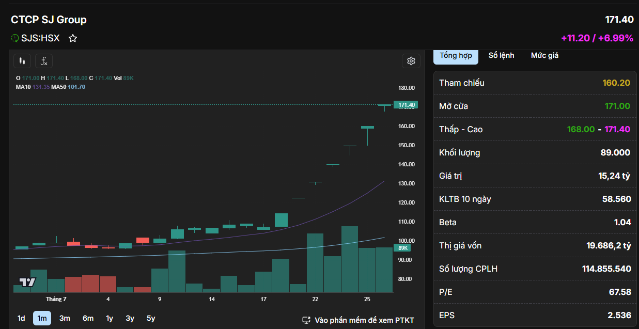
Task: Click the Giá trị value 15,24 tỷ
Action: pyautogui.click(x=614, y=176)
